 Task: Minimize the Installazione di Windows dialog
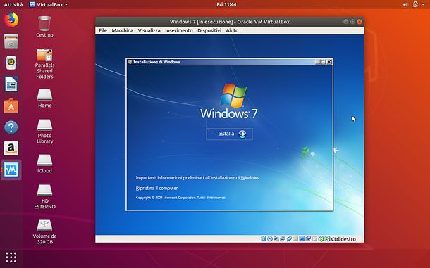[317, 62]
